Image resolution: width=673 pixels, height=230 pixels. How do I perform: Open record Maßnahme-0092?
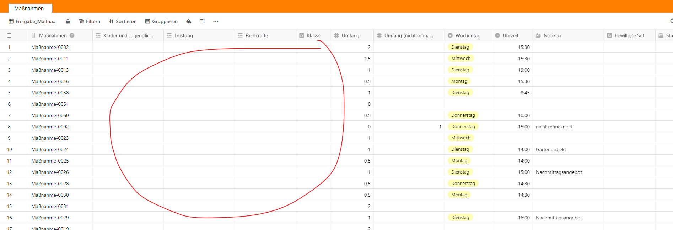pyautogui.click(x=50, y=127)
